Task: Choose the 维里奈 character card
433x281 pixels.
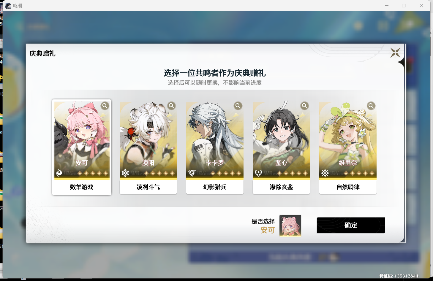Action: tap(348, 148)
